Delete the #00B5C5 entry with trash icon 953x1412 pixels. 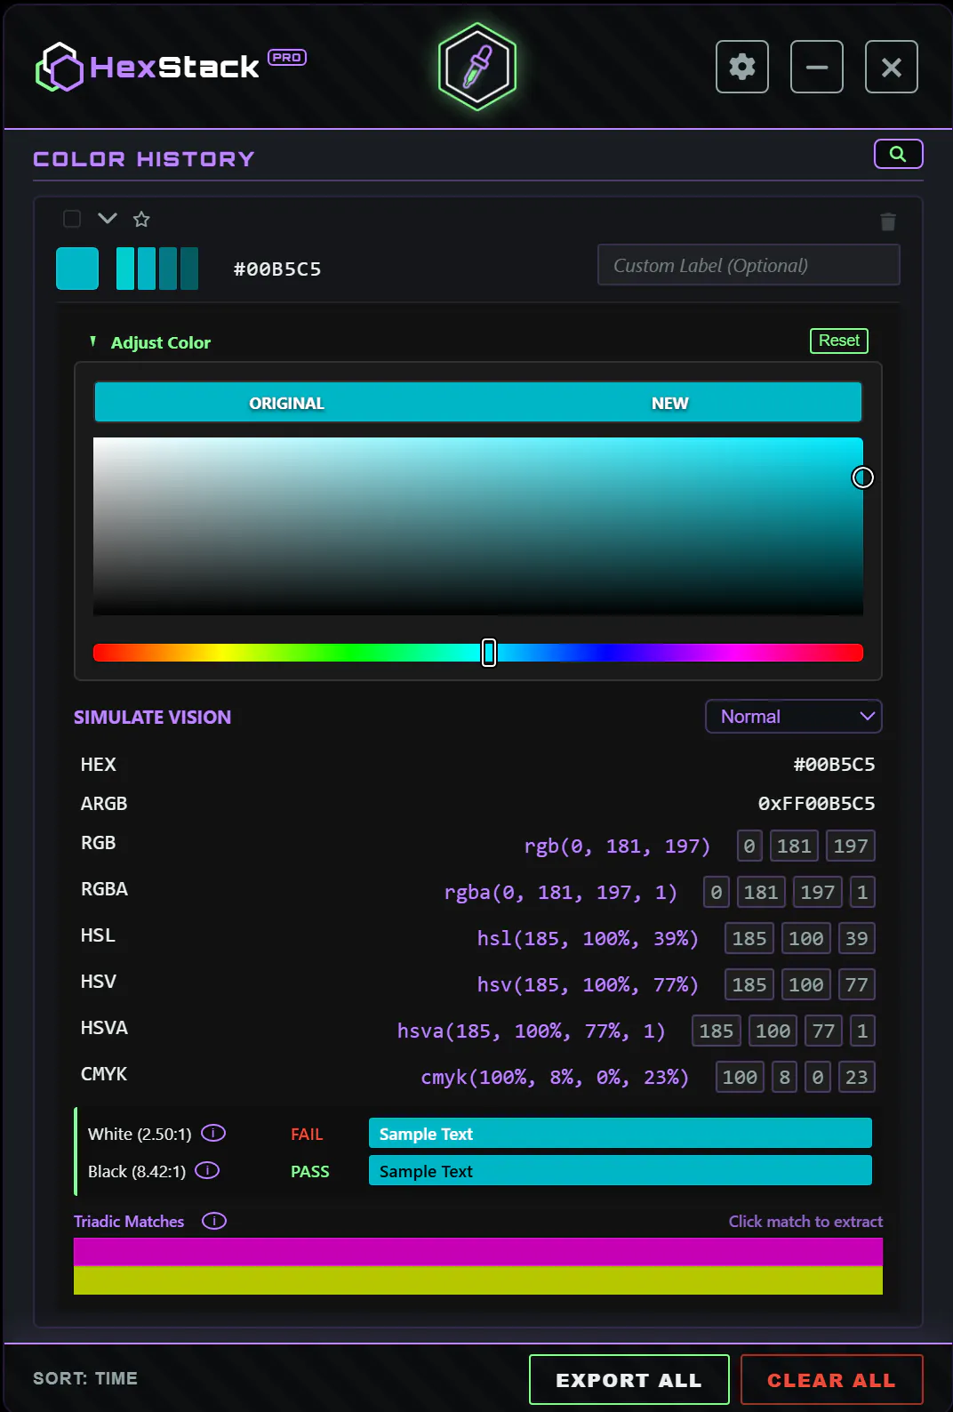tap(888, 221)
